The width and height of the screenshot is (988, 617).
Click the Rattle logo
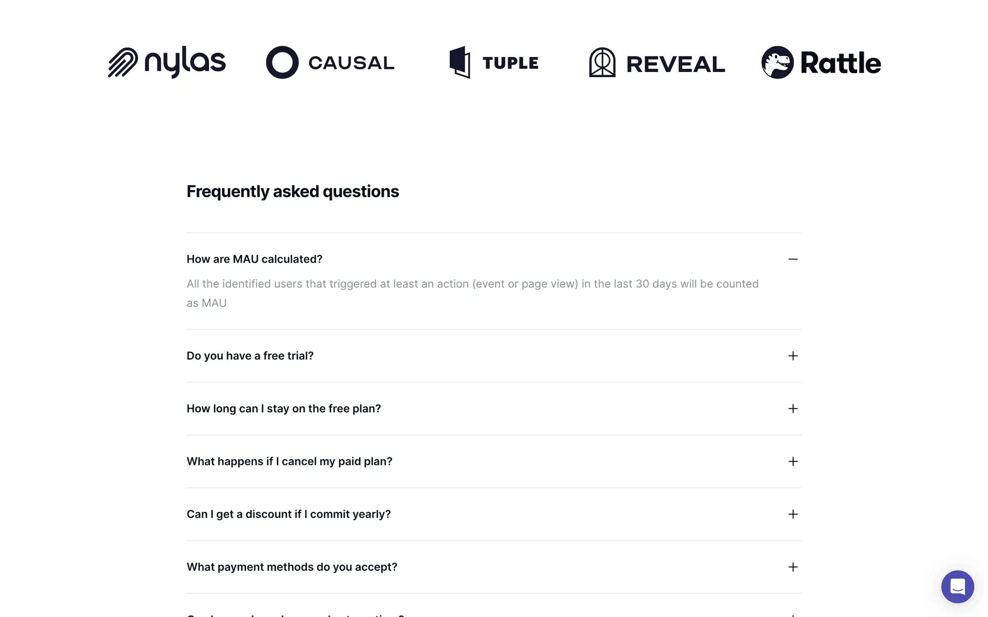[x=821, y=62]
